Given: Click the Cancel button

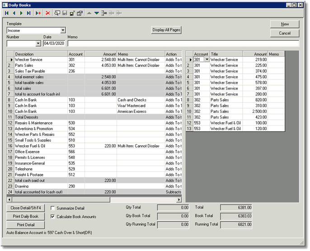Looking at the screenshot, I should point(285,33).
